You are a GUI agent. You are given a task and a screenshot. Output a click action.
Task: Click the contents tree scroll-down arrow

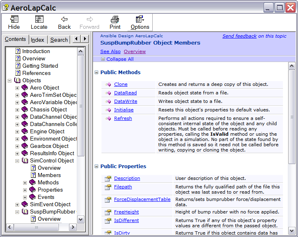coord(80,220)
